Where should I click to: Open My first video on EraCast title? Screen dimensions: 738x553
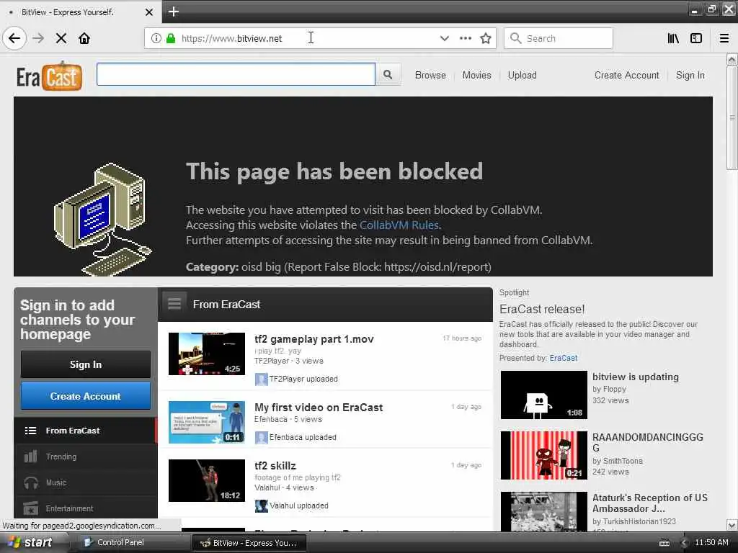(x=319, y=408)
